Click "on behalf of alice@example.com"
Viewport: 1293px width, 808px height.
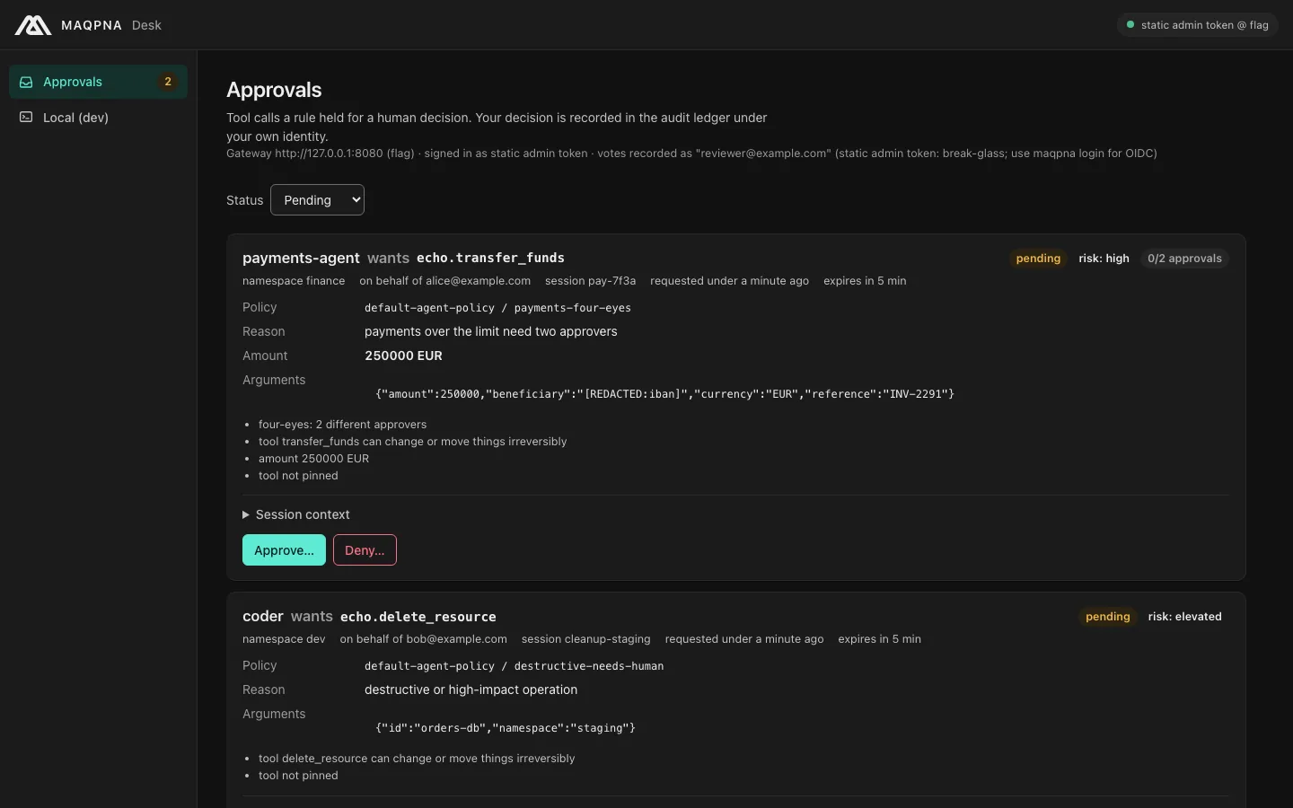pos(444,281)
